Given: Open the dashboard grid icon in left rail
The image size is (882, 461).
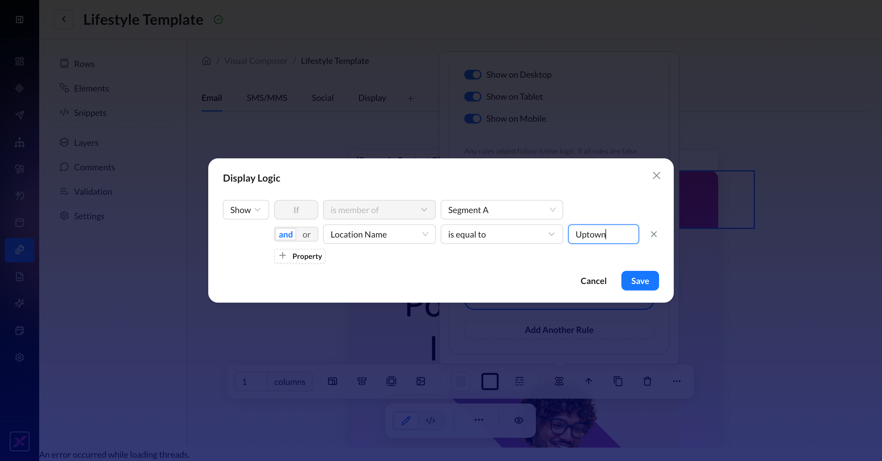Looking at the screenshot, I should point(20,61).
